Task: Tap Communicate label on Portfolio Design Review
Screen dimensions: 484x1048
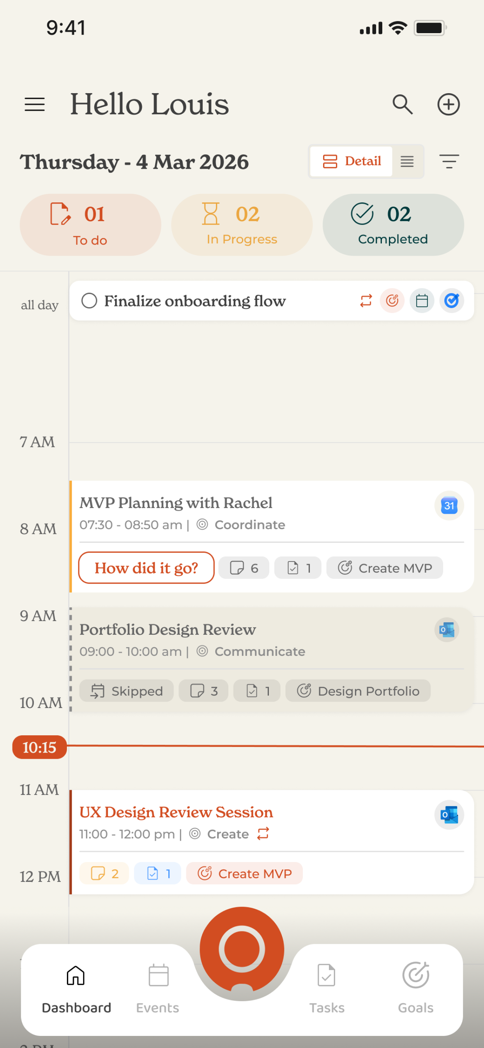Action: tap(260, 651)
